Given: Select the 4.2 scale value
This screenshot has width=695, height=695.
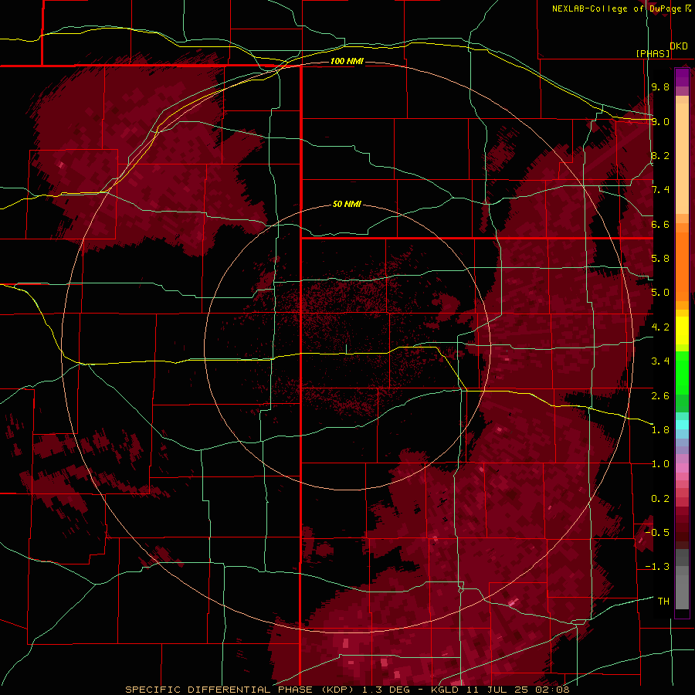Looking at the screenshot, I should pos(660,327).
